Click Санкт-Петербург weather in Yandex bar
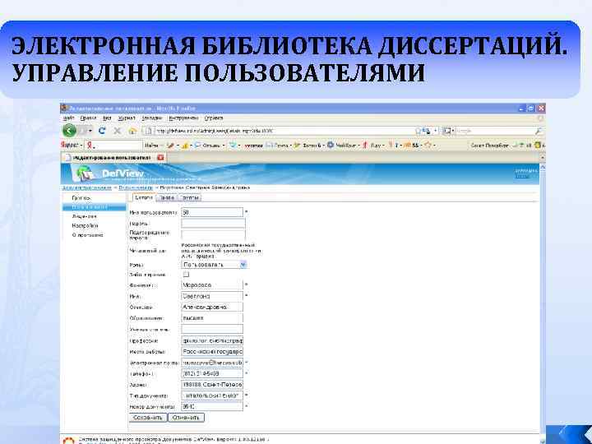 [489, 146]
